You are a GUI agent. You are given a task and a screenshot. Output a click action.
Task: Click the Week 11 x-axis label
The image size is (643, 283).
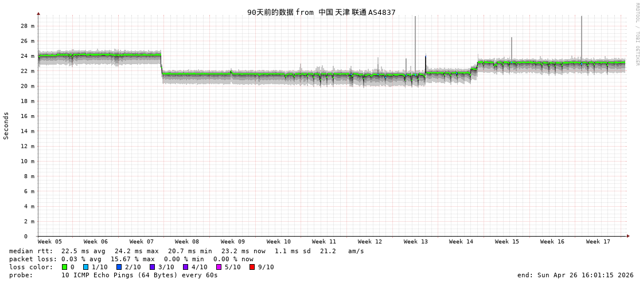click(x=324, y=242)
